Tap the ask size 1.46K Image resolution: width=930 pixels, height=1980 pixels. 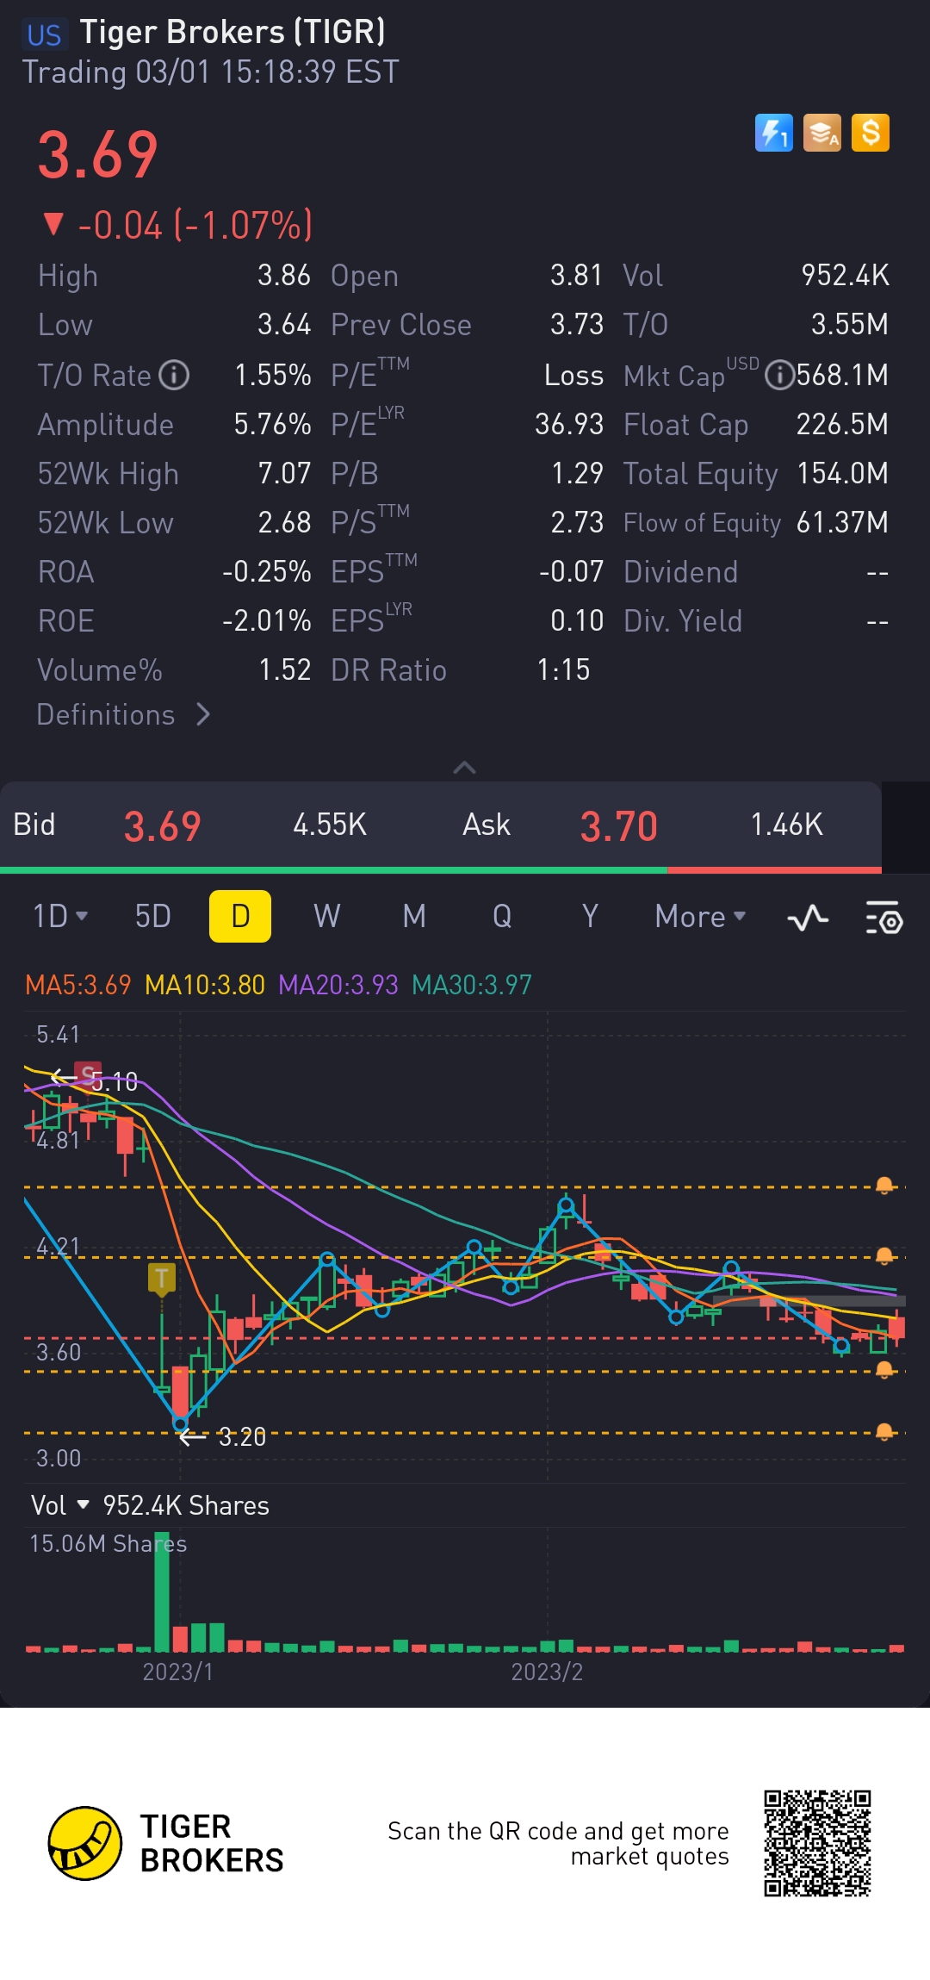click(x=786, y=825)
